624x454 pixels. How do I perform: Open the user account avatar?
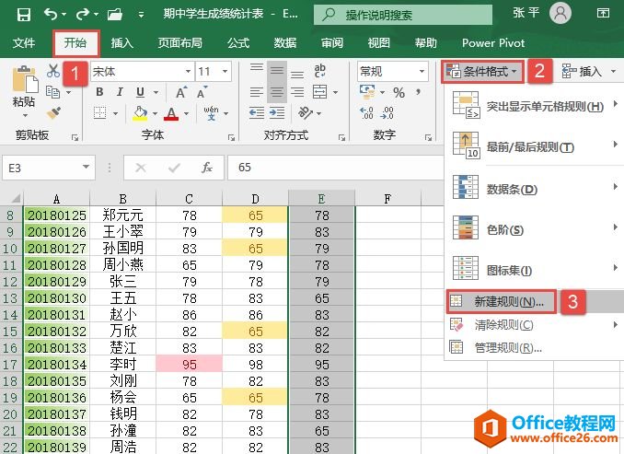(560, 13)
